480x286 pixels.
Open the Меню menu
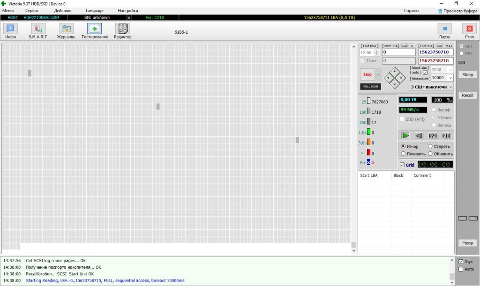(x=8, y=11)
